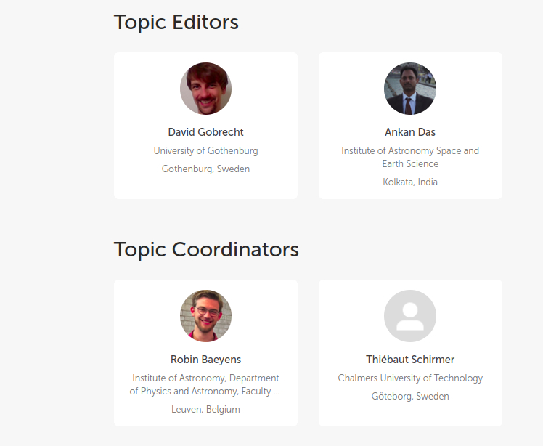Click the ellipsis ending Robin Baeyens's affiliation

(277, 392)
